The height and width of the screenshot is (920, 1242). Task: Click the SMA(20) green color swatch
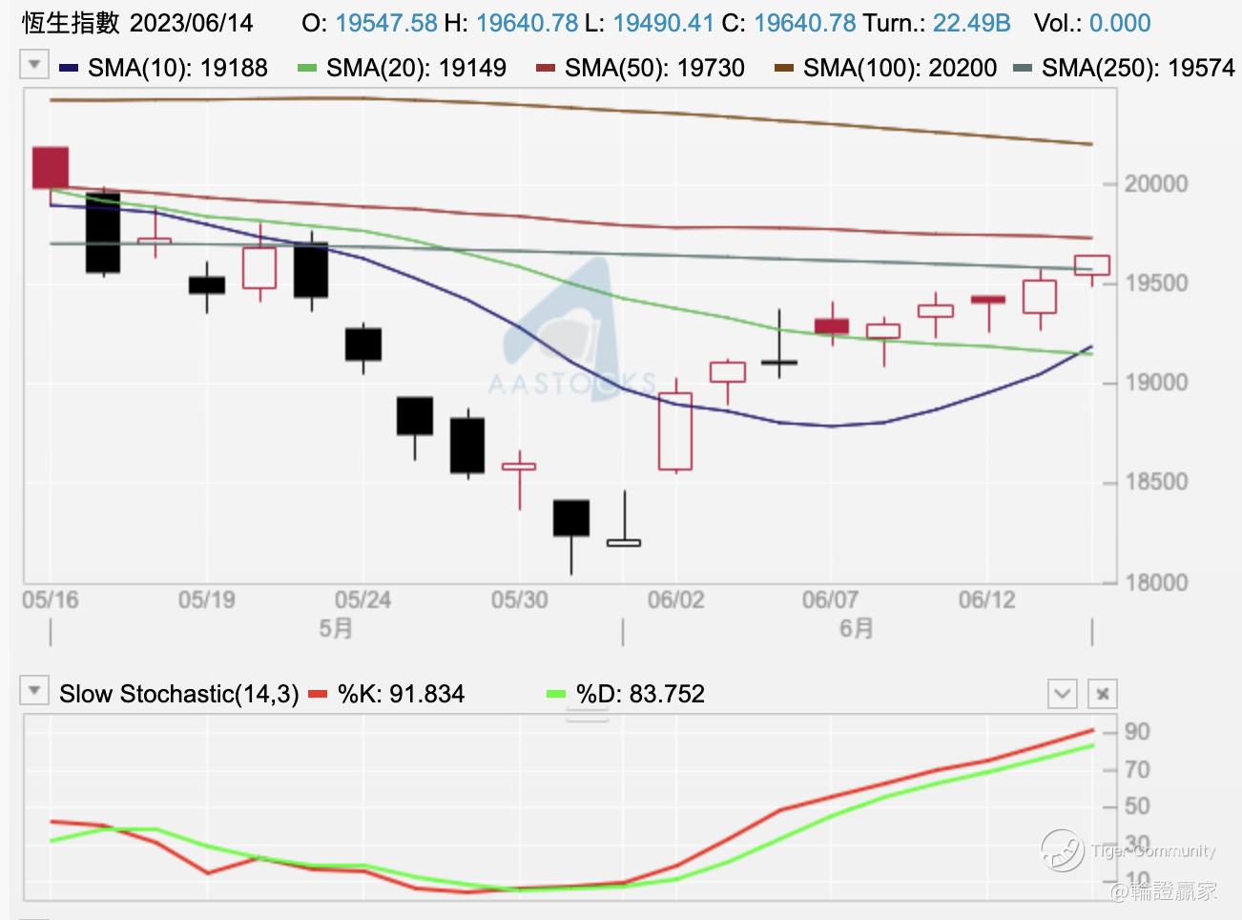coord(307,68)
